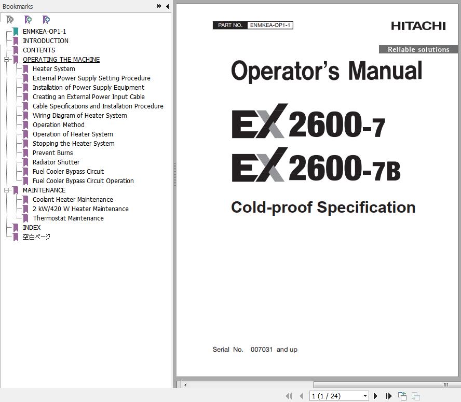Click the previous view navigation icon
Screen dimensions: 461x402
(x=402, y=396)
